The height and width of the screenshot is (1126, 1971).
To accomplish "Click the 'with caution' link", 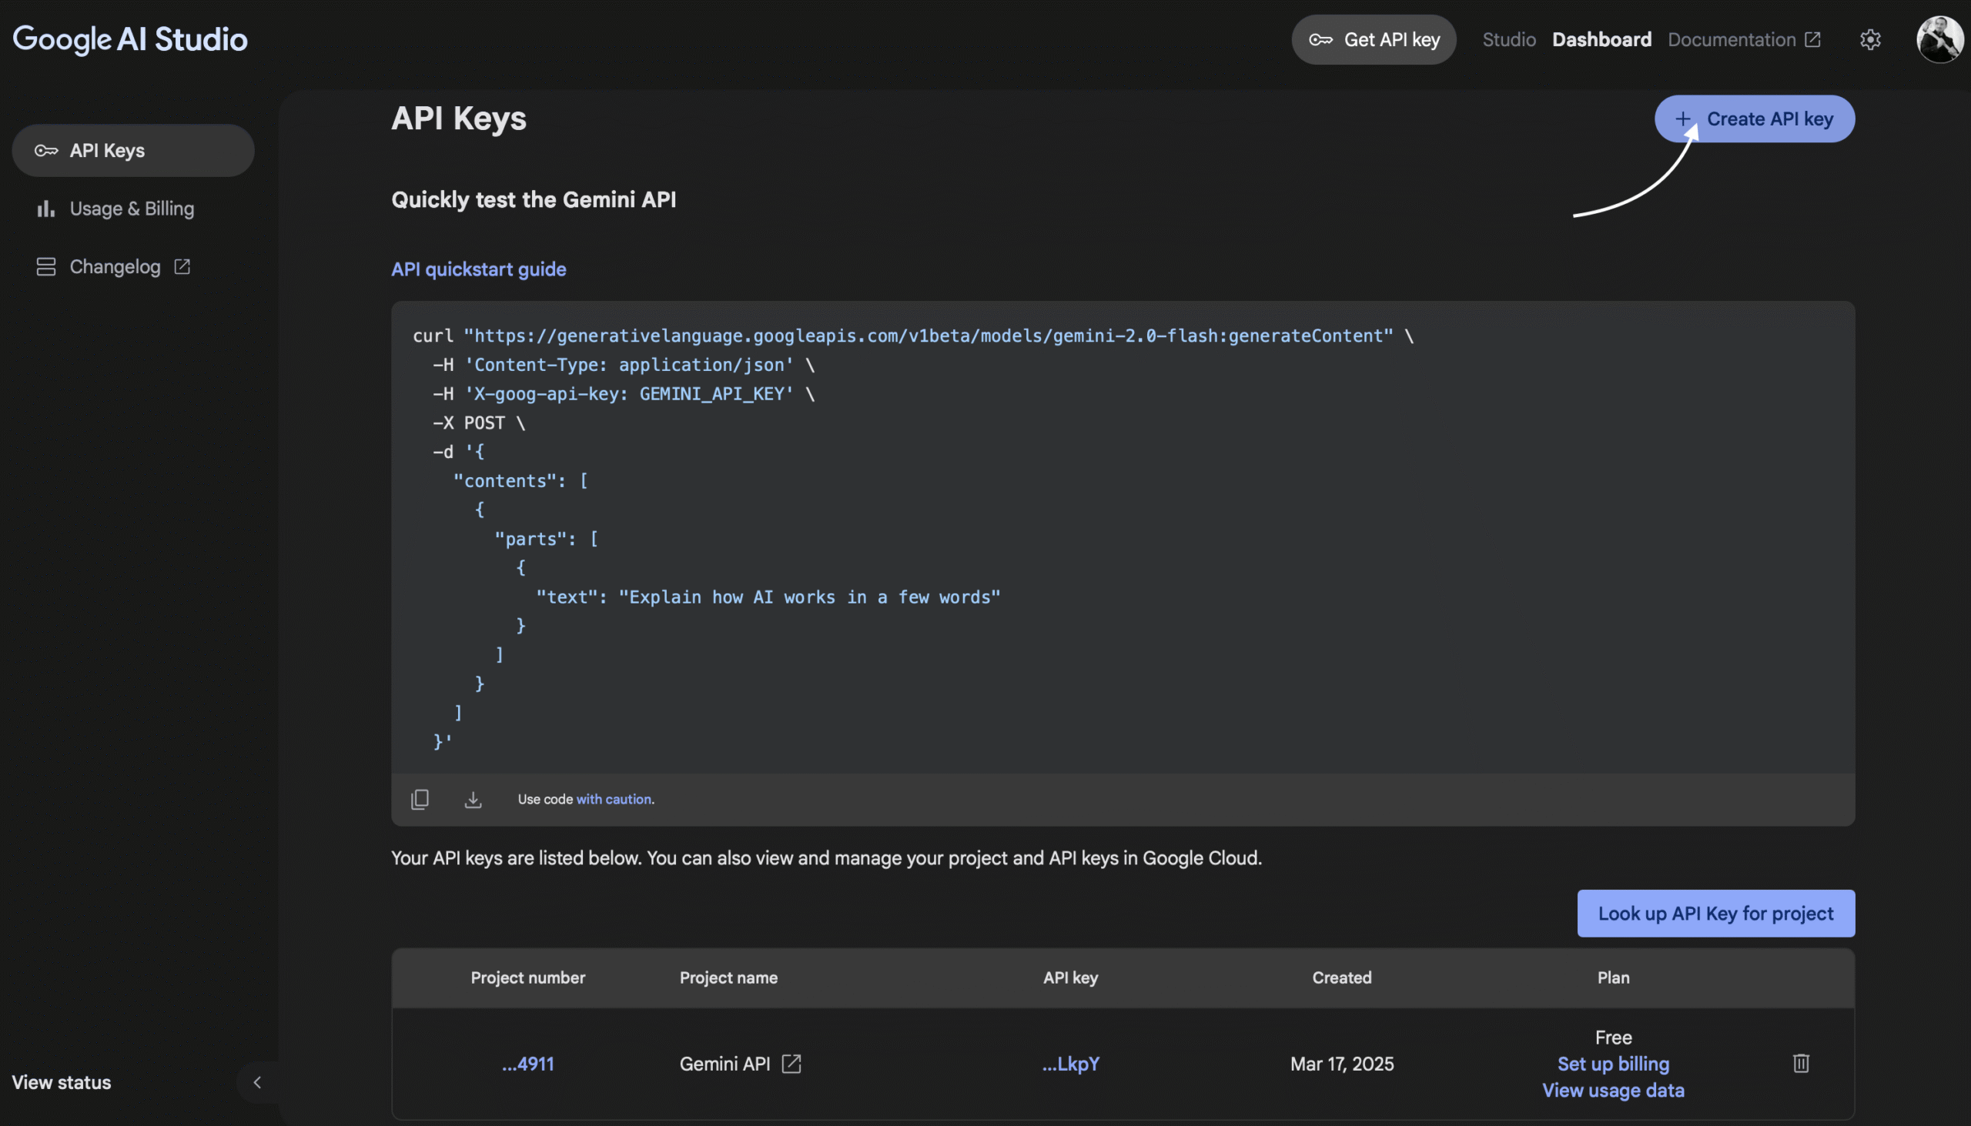I will click(x=614, y=799).
